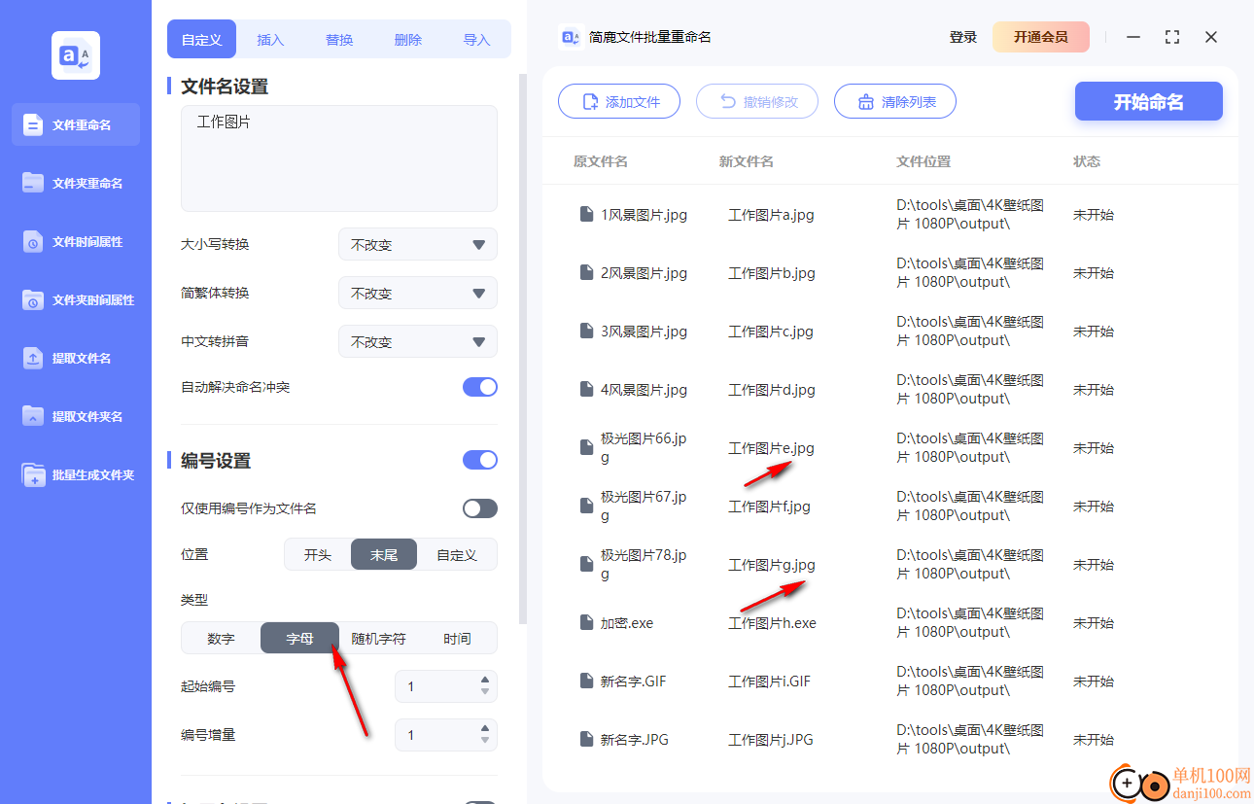Click 撤销修改 button
Image resolution: width=1254 pixels, height=804 pixels.
tap(757, 101)
